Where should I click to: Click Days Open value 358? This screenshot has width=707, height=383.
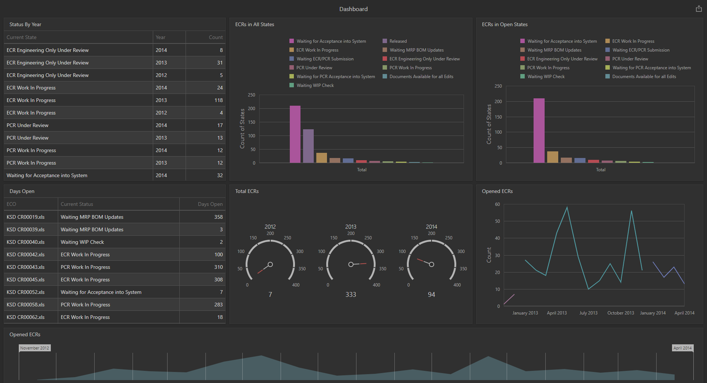(x=219, y=217)
